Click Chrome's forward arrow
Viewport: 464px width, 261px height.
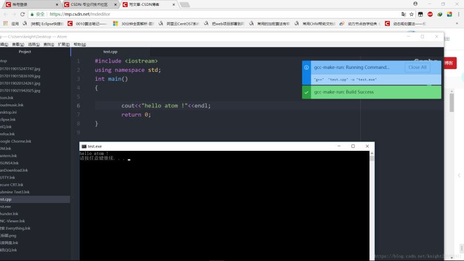[14, 14]
